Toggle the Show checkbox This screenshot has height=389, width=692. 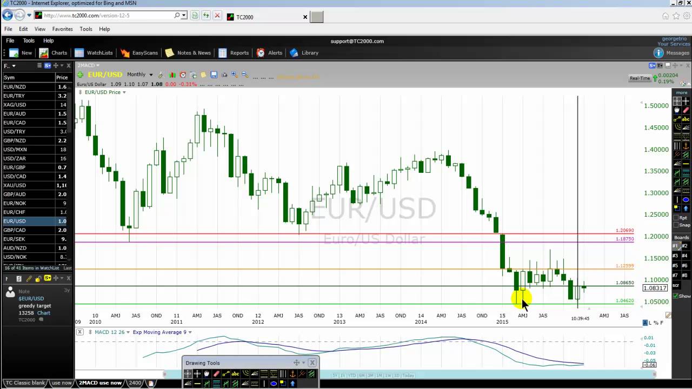coord(676,296)
